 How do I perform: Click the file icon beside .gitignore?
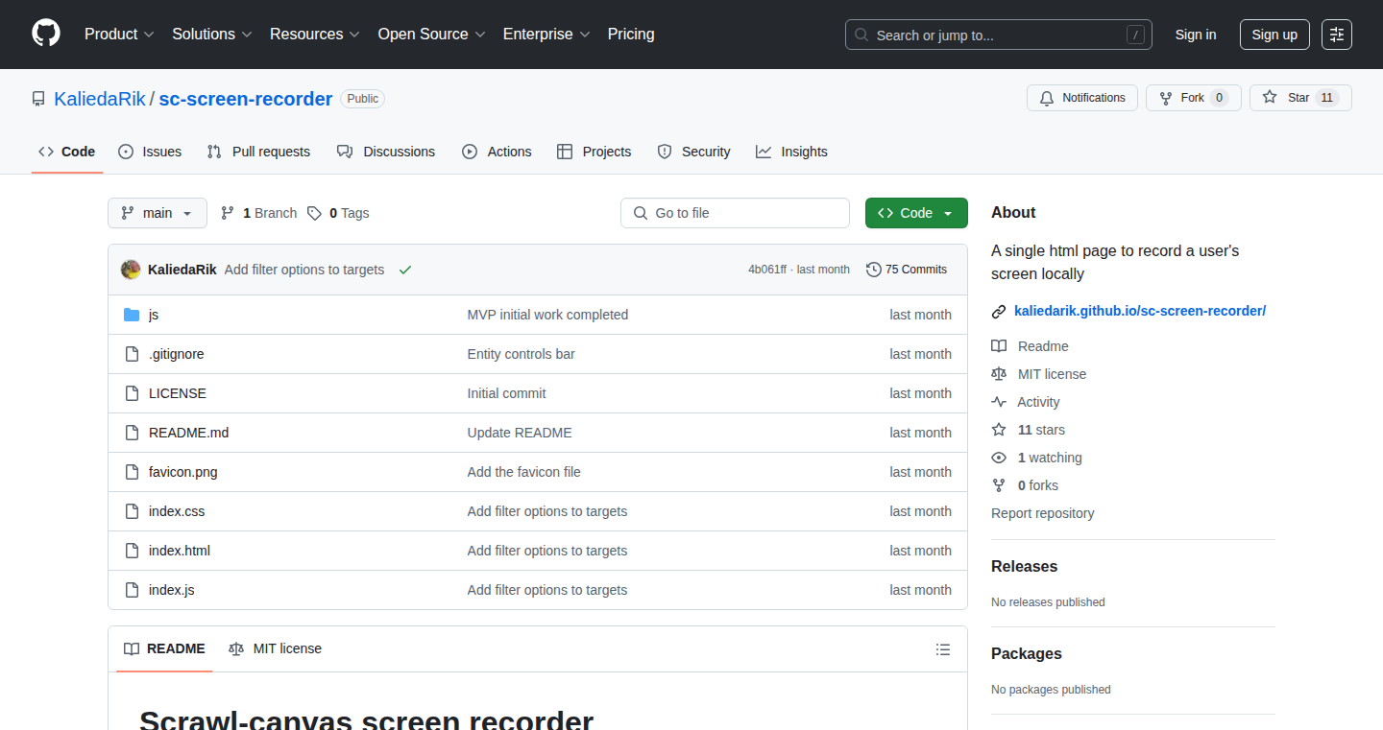click(132, 354)
